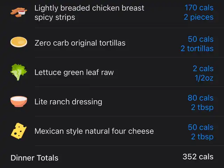Image resolution: width=224 pixels, height=168 pixels.
Task: Tap the Dinner Totals label
Action: (34, 158)
